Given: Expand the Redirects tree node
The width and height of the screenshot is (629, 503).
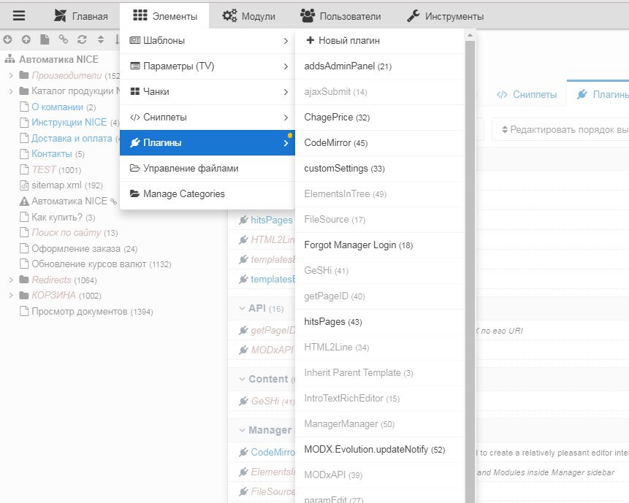Looking at the screenshot, I should point(11,280).
